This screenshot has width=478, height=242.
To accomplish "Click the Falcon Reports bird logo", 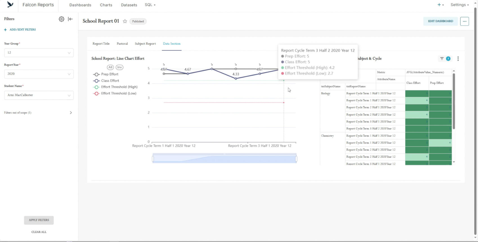I will [x=10, y=5].
